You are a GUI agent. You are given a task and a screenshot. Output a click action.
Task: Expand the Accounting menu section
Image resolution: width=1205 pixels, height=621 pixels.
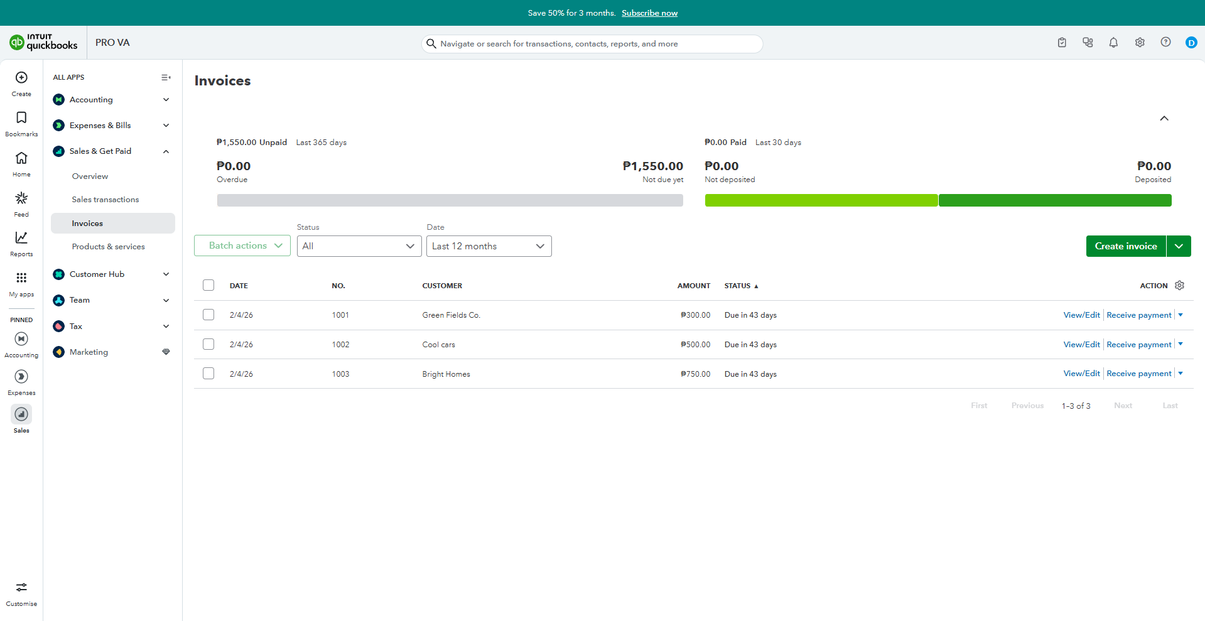pyautogui.click(x=166, y=100)
